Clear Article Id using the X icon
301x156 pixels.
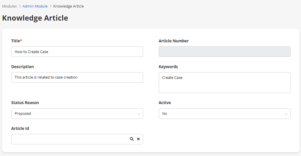[138, 139]
